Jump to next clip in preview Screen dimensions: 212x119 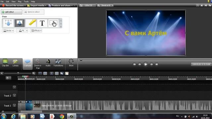(157, 64)
